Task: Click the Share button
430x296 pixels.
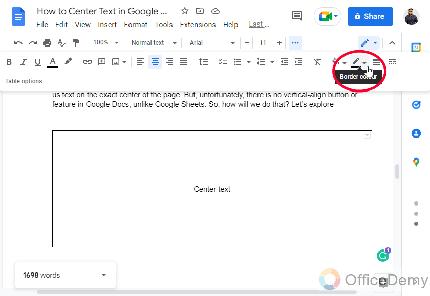Action: pyautogui.click(x=370, y=16)
